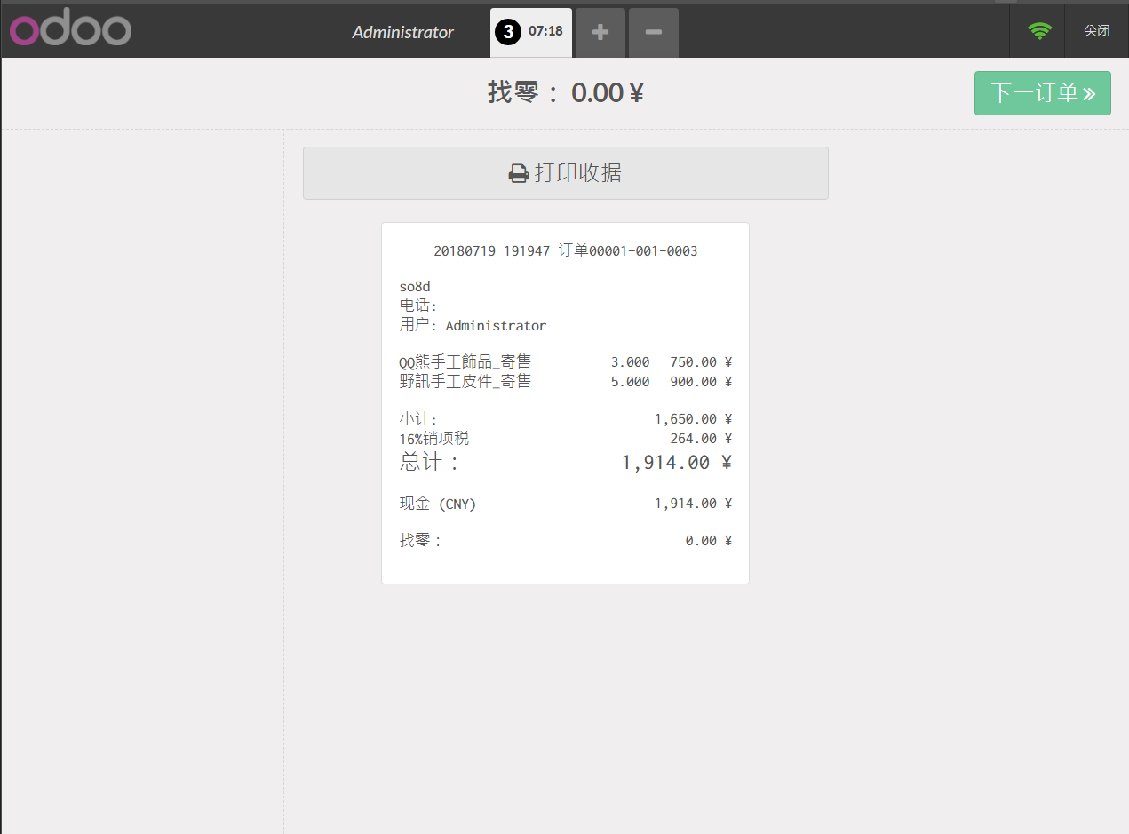Go to the next order 下一订单
1129x834 pixels.
(x=1043, y=93)
